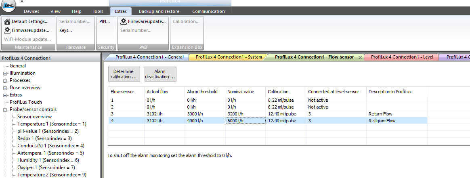Select Airtempera. 1 sensor entry
The width and height of the screenshot is (470, 178).
[50, 153]
